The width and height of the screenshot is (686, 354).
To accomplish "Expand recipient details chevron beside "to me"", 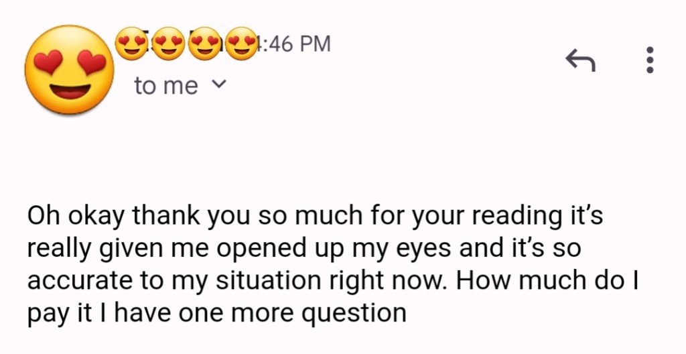I will click(x=218, y=85).
